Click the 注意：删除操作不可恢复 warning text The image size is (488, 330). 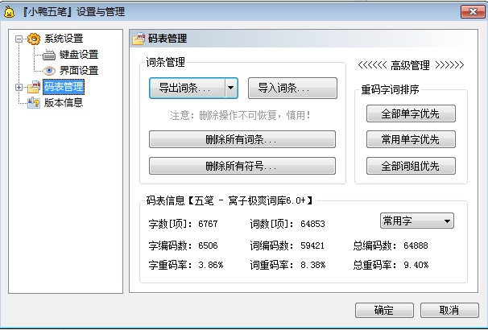(240, 115)
